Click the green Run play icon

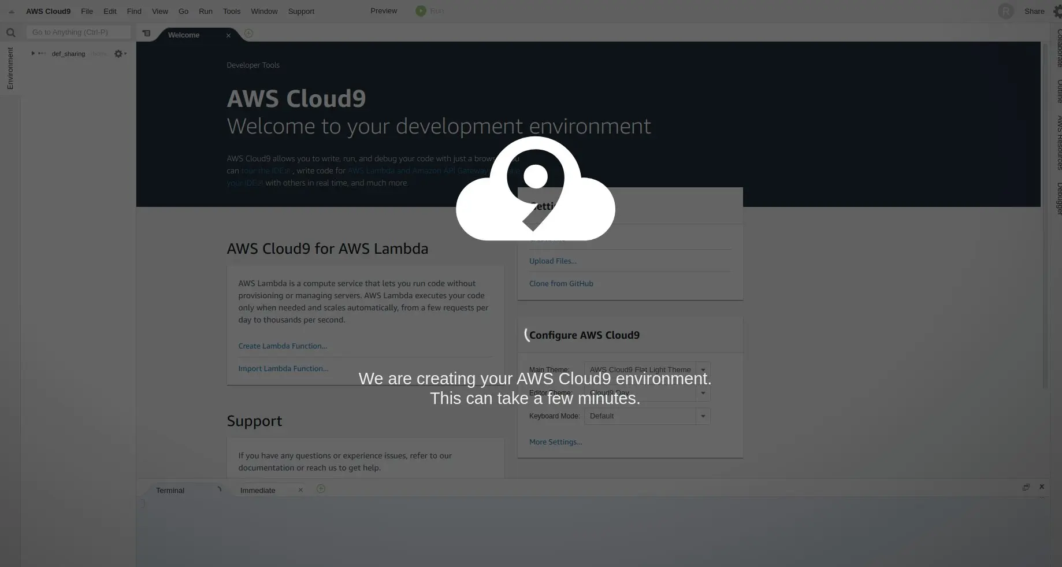pyautogui.click(x=421, y=11)
